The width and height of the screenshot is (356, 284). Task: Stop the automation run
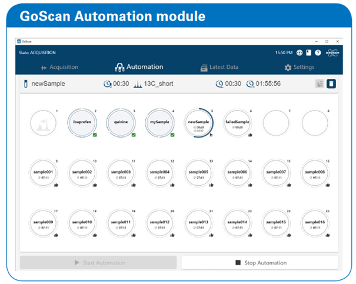(x=259, y=263)
